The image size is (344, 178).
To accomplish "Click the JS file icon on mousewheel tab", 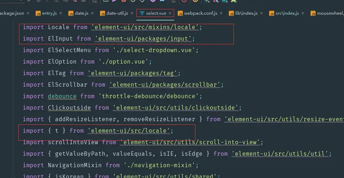I will click(313, 14).
